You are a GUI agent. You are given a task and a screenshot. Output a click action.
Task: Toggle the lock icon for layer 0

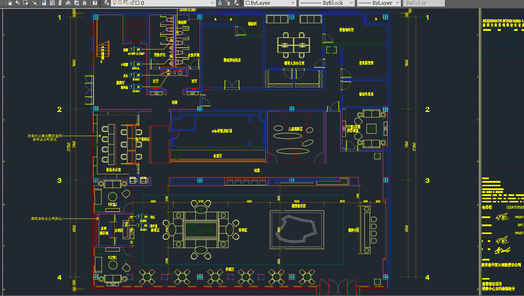click(132, 3)
